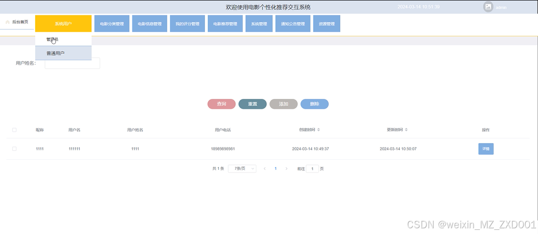
Task: Open 电影推荐管理 menu
Action: [x=225, y=24]
